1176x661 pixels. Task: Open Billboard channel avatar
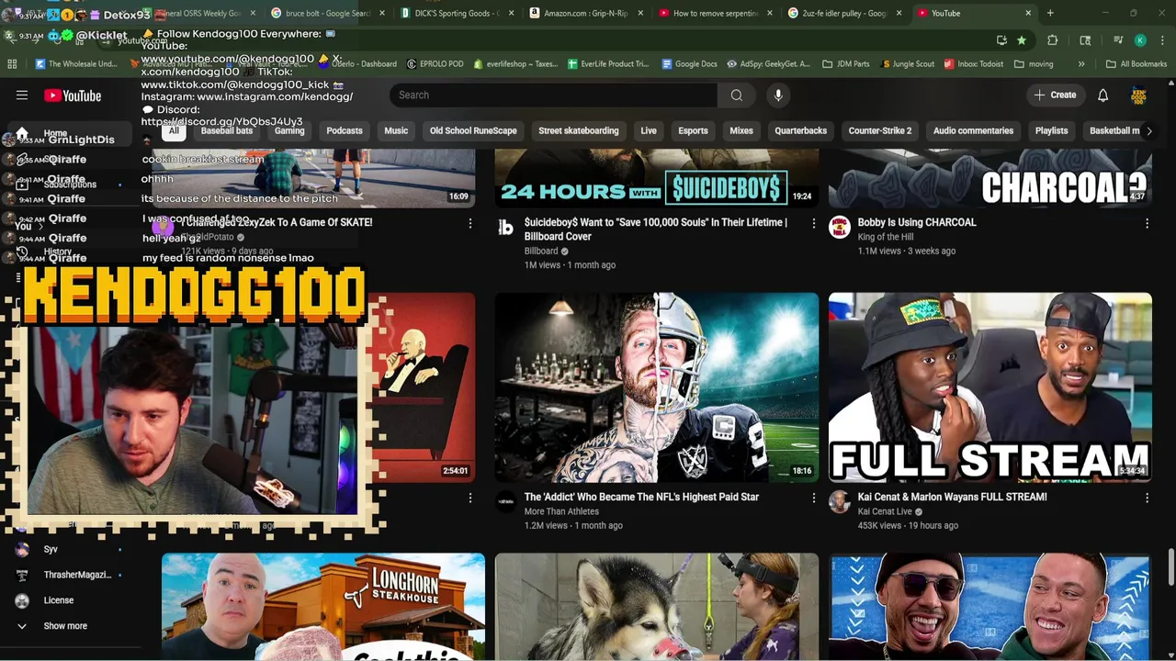(x=505, y=228)
